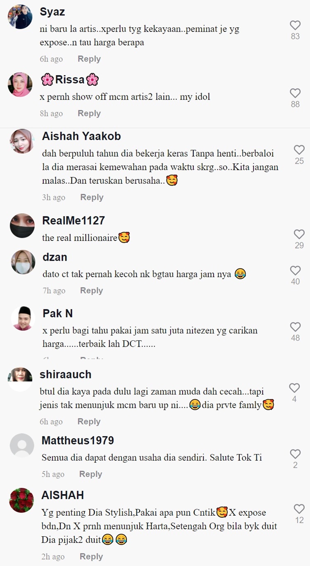Screen dimensions: 310x566
Task: Heart Mattheus1979's comment
Action: (295, 454)
